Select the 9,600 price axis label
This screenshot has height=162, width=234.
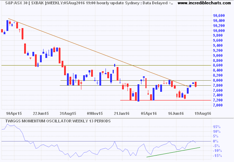pos(219,40)
